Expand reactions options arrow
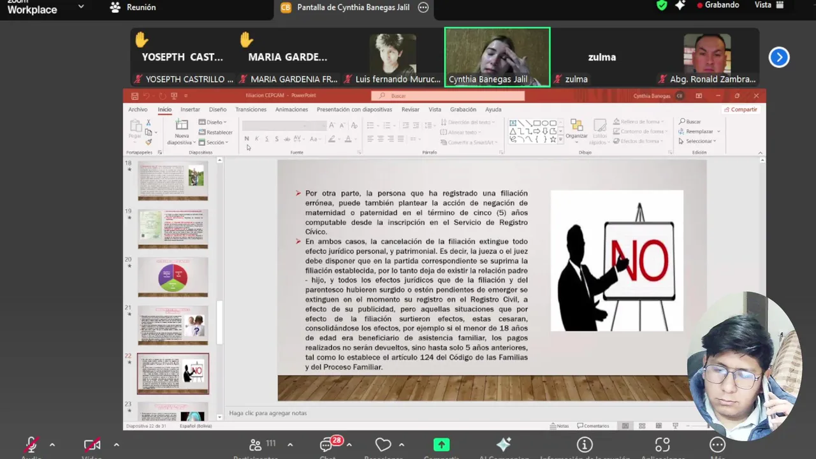This screenshot has width=816, height=459. pyautogui.click(x=401, y=444)
